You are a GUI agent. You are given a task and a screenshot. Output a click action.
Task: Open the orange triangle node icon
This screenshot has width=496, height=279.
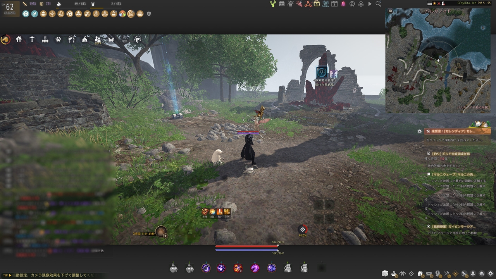click(x=308, y=4)
